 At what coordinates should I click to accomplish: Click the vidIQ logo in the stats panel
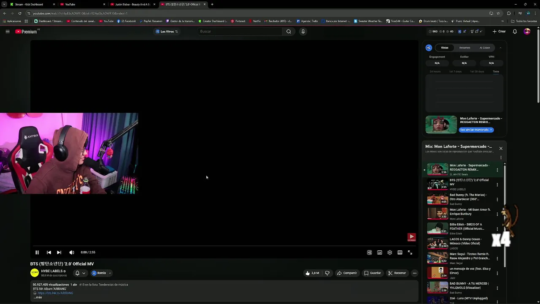429,48
